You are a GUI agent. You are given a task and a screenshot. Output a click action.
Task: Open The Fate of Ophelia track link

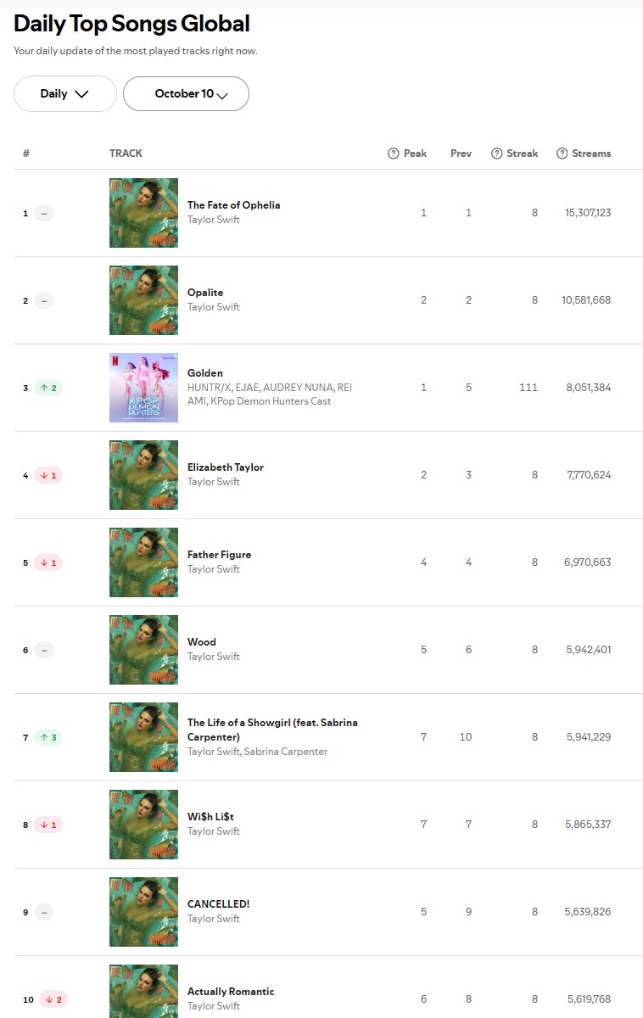coord(233,205)
